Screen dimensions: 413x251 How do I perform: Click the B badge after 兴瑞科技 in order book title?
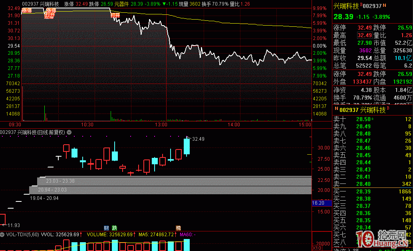[x=388, y=108]
